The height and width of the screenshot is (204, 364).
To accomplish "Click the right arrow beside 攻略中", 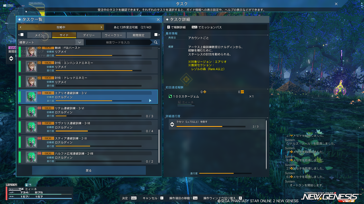I will coord(102,27).
